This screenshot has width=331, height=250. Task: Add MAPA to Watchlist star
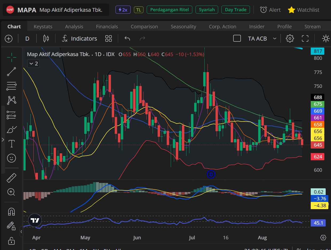coord(292,10)
